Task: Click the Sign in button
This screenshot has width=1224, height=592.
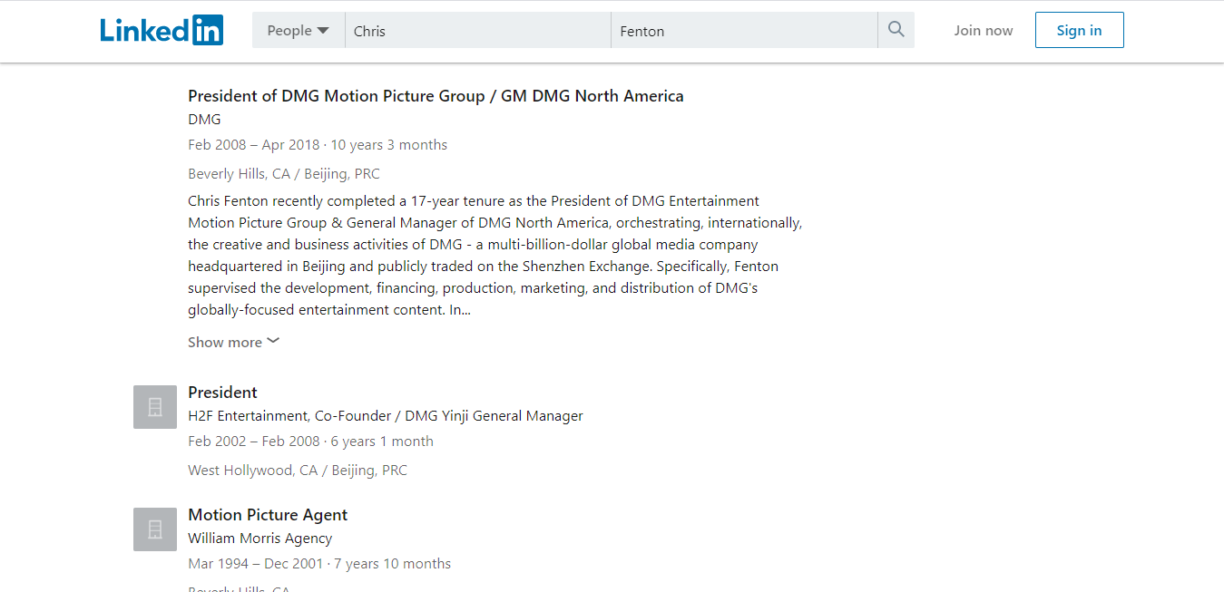Action: [1080, 30]
